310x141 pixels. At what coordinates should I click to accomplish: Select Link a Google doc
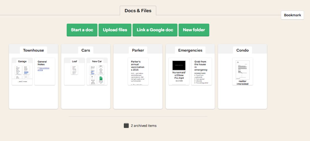155,30
